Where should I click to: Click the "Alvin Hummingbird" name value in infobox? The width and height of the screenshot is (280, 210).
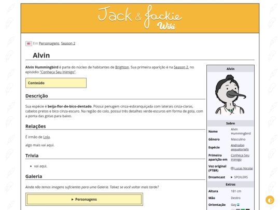[241, 131]
